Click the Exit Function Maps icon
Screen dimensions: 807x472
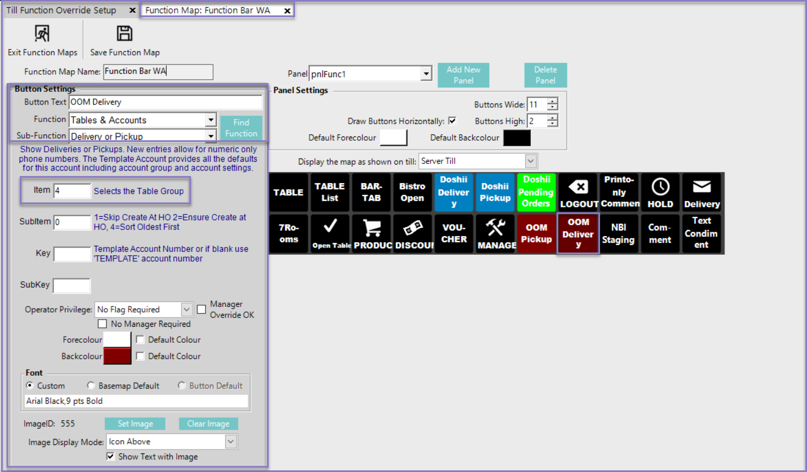pyautogui.click(x=42, y=34)
